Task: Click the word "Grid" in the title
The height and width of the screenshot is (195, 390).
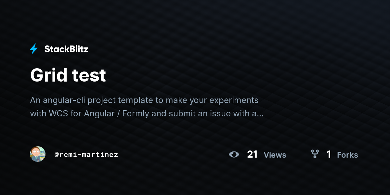Action: 48,75
